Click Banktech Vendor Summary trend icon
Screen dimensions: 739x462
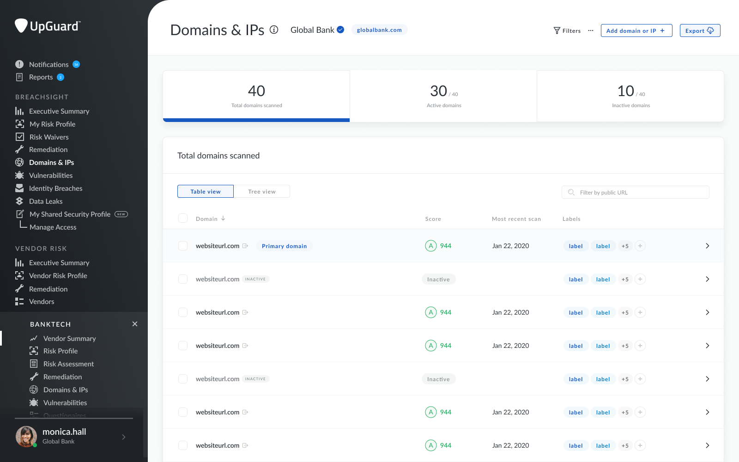[34, 338]
